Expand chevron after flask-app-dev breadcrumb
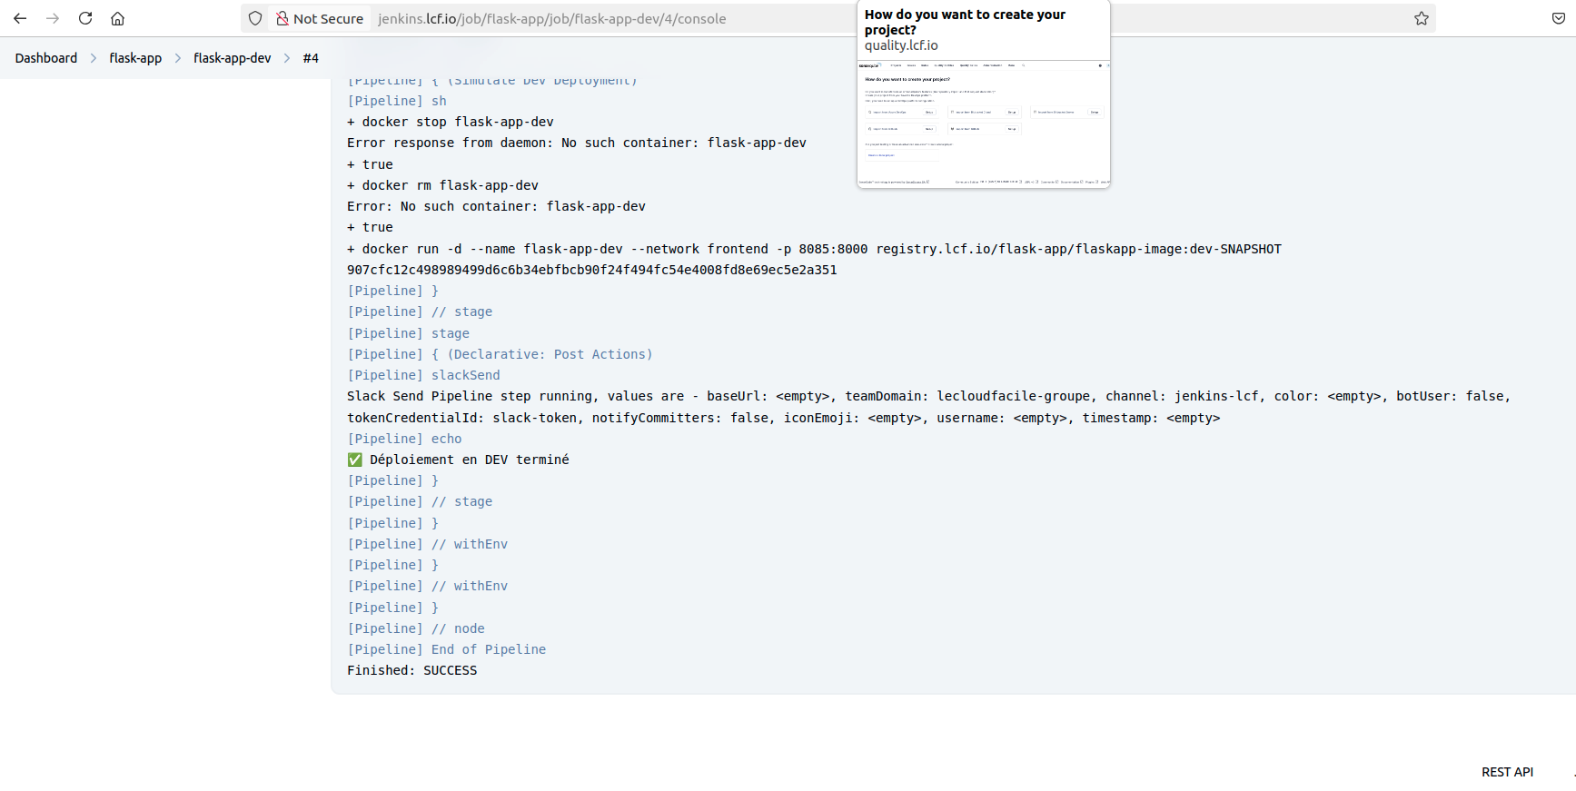 [287, 58]
